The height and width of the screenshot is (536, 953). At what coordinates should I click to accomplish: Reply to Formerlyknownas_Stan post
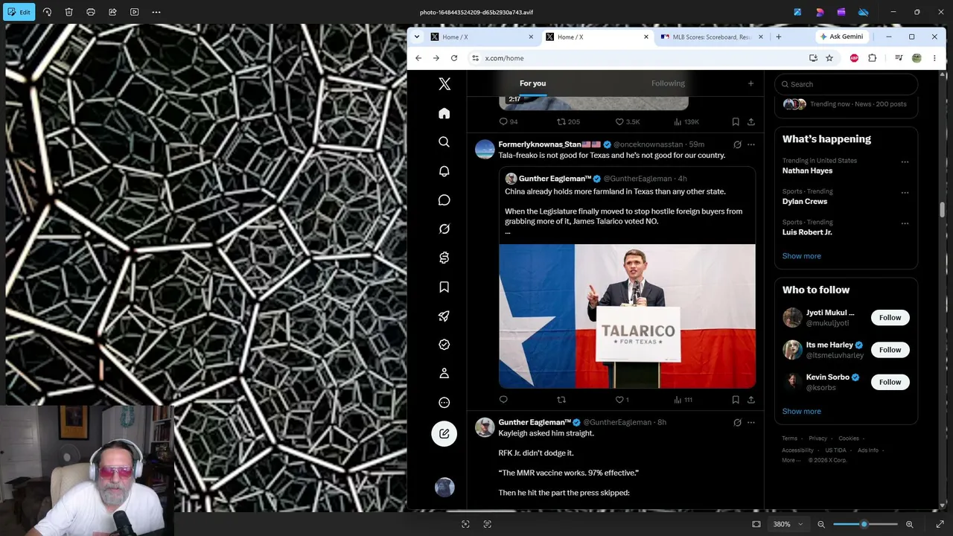503,400
